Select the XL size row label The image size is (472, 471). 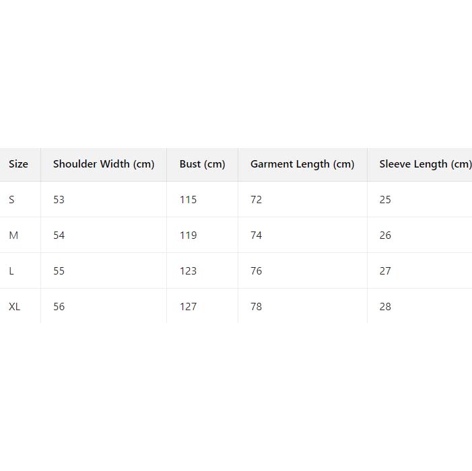point(15,307)
